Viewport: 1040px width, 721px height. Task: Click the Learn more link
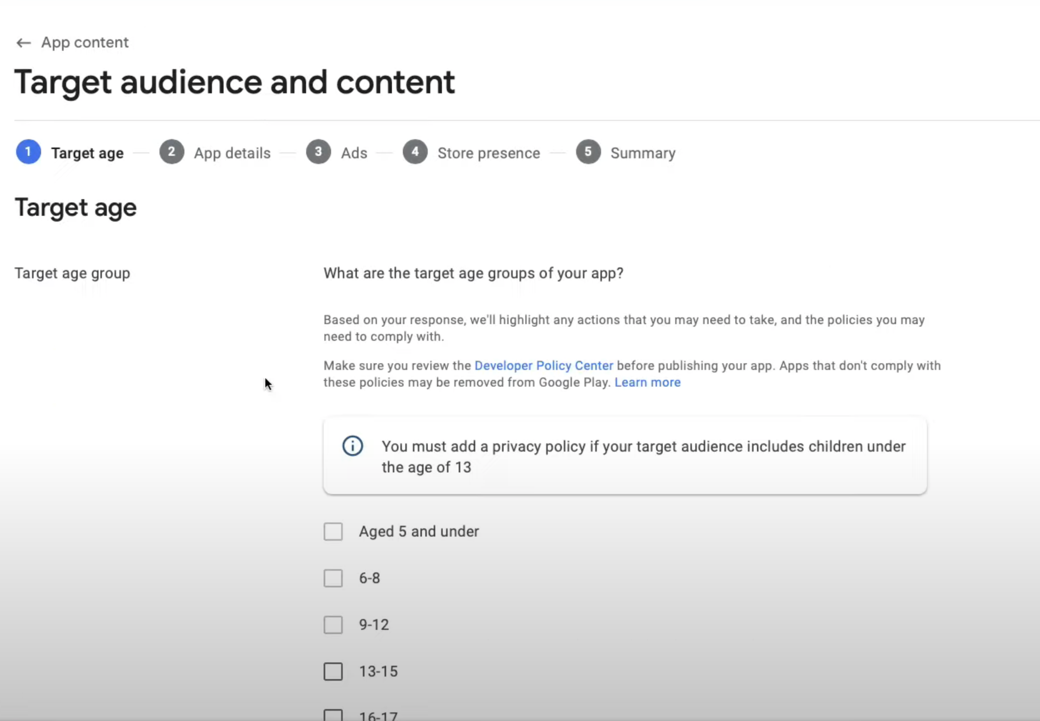pos(647,382)
